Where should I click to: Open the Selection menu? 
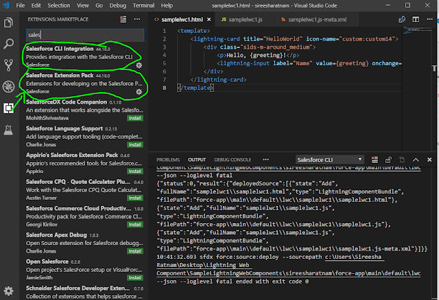tap(59, 5)
